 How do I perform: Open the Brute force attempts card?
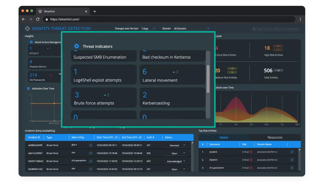coord(104,98)
